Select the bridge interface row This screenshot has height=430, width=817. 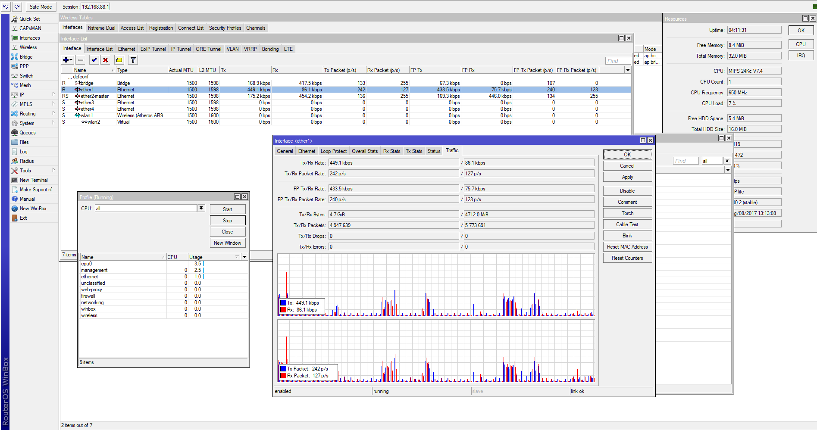point(346,83)
